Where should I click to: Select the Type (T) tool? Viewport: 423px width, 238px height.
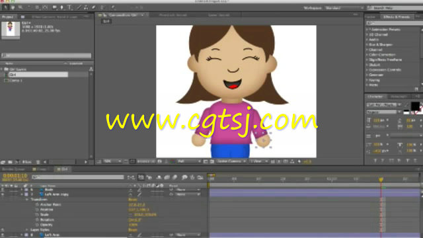(69, 7)
